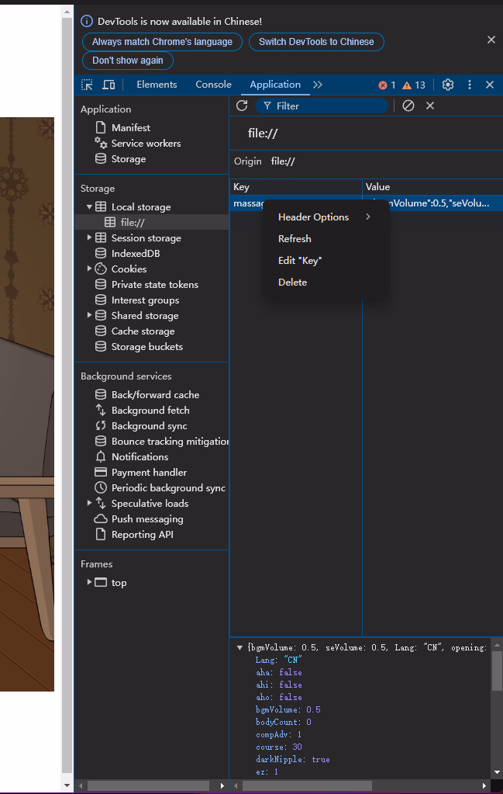This screenshot has width=503, height=794.
Task: Expand the Session storage tree node
Action: [x=90, y=238]
